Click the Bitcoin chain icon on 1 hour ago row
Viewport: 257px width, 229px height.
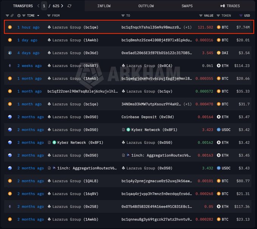[10, 27]
